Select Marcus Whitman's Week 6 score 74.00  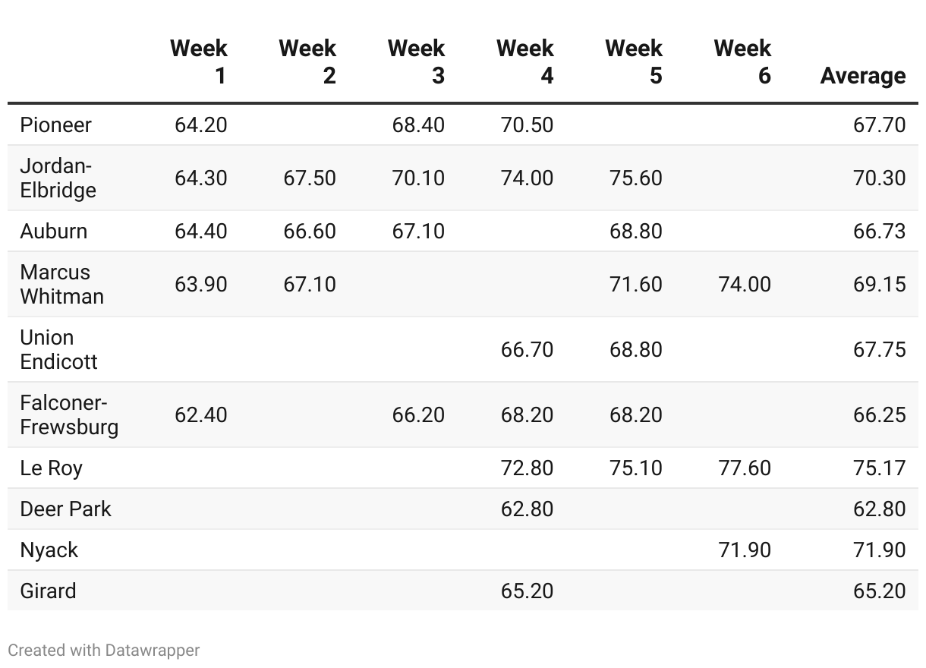click(x=744, y=284)
